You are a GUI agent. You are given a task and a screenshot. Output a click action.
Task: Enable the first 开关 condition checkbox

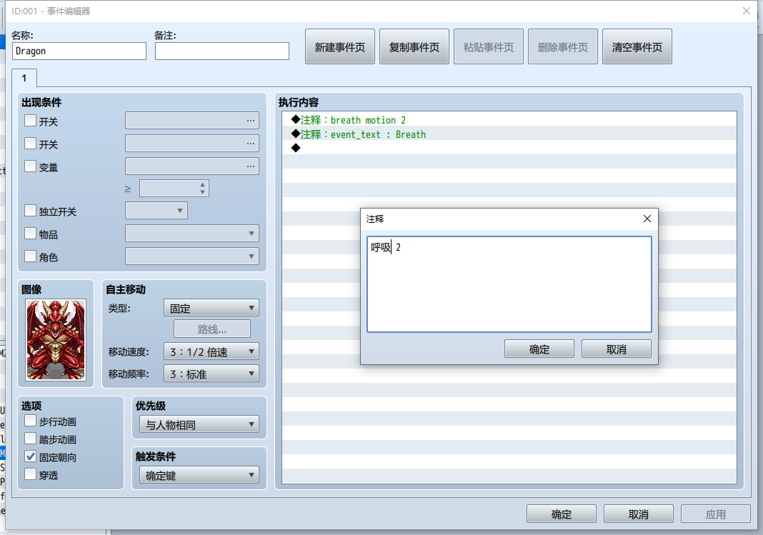pyautogui.click(x=30, y=120)
